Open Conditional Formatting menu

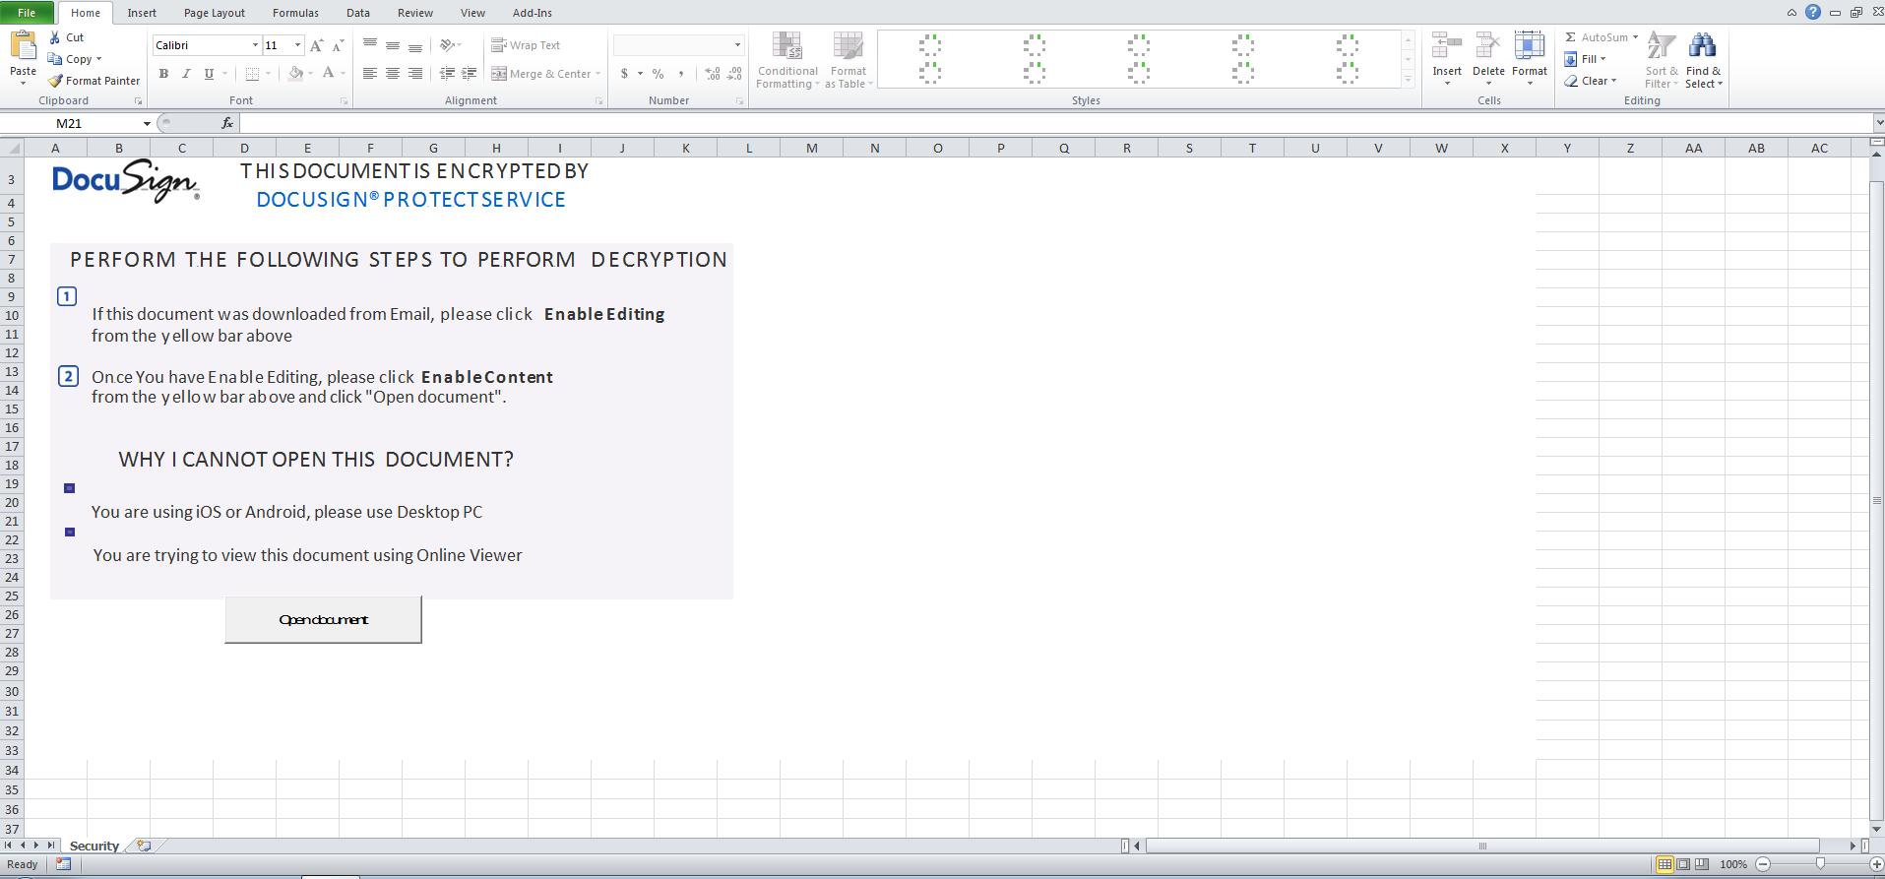tap(787, 61)
